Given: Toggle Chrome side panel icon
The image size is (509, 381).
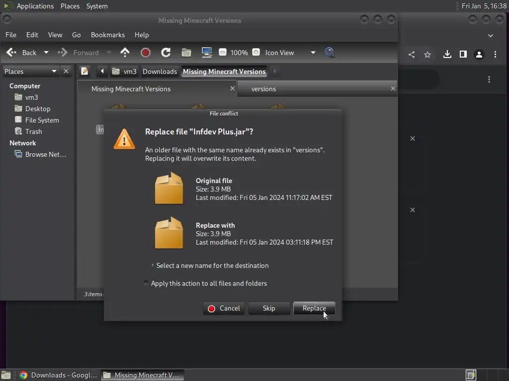Looking at the screenshot, I should 463,54.
